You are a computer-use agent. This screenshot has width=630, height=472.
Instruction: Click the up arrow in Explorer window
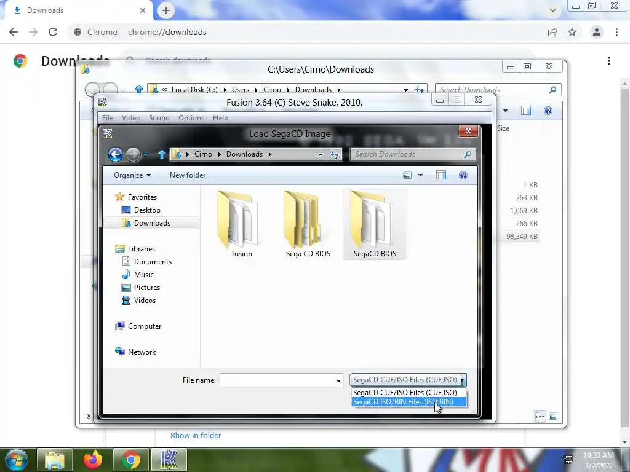(139, 89)
